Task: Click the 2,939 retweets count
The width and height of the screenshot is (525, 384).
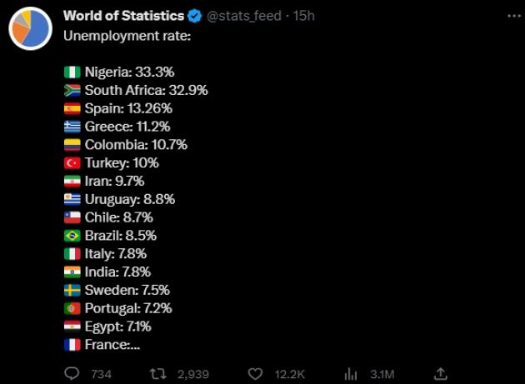Action: [x=193, y=374]
